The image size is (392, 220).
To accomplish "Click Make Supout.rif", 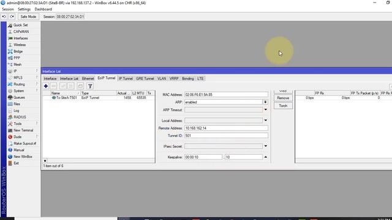I will (24, 144).
